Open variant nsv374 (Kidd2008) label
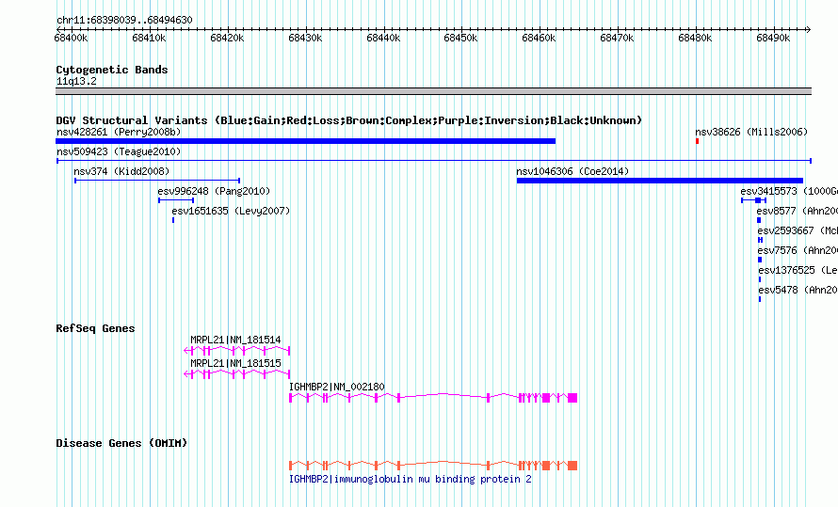Screen dimensions: 838x507 click(x=121, y=171)
